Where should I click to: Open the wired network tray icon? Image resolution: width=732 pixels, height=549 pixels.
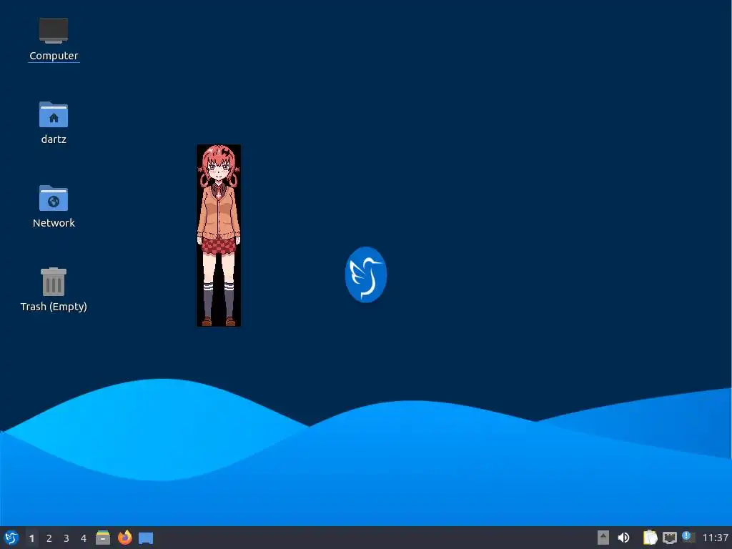coord(669,538)
